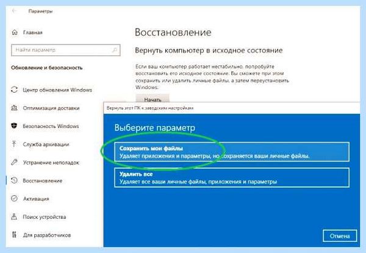Image resolution: width=366 pixels, height=253 pixels.
Task: Click the Вернуть этот ПК dialog title bar
Action: [x=232, y=108]
